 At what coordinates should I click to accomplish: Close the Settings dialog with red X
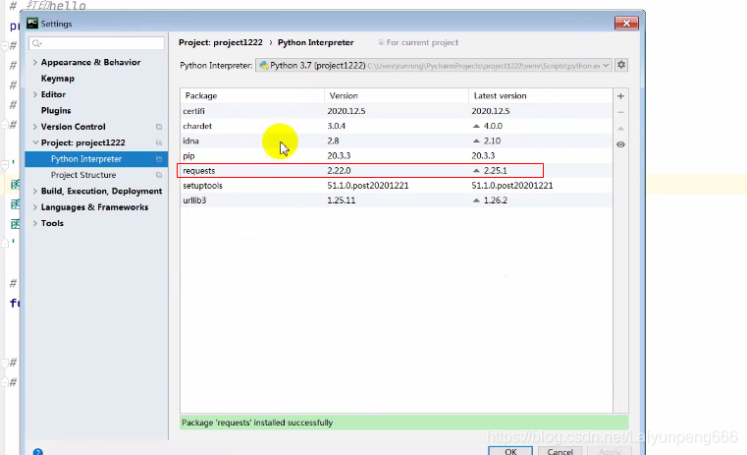pos(626,23)
